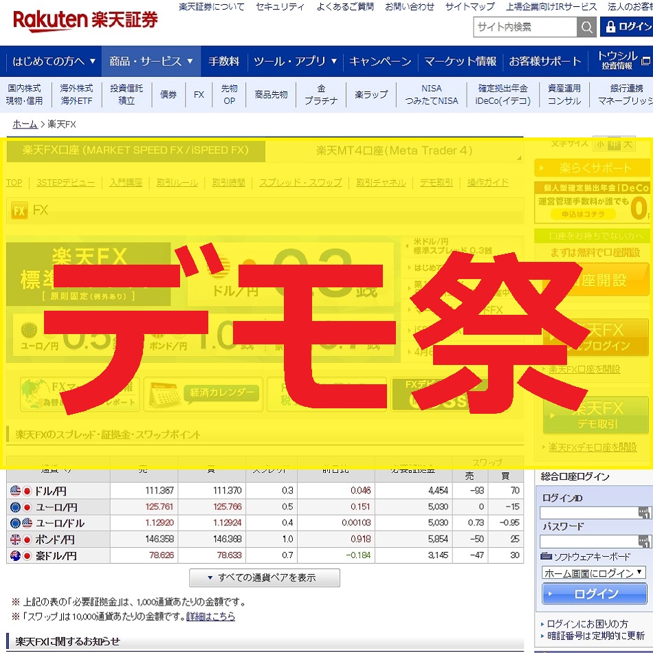Select 投資信託 積立 in sub navigation
The image size is (653, 653).
[126, 95]
